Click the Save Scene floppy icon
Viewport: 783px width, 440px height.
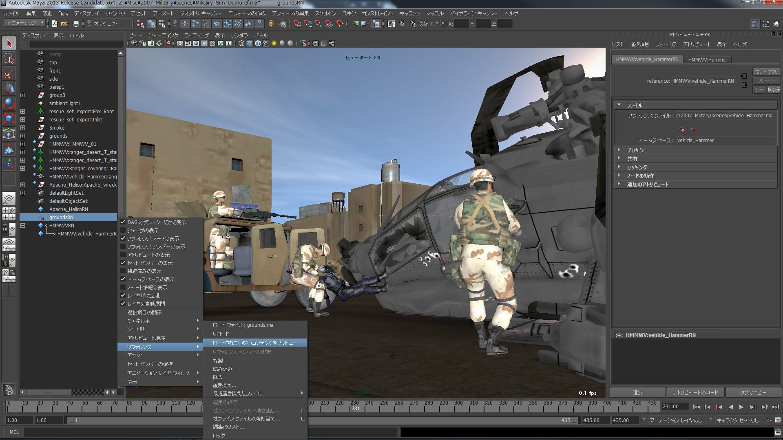coord(75,24)
